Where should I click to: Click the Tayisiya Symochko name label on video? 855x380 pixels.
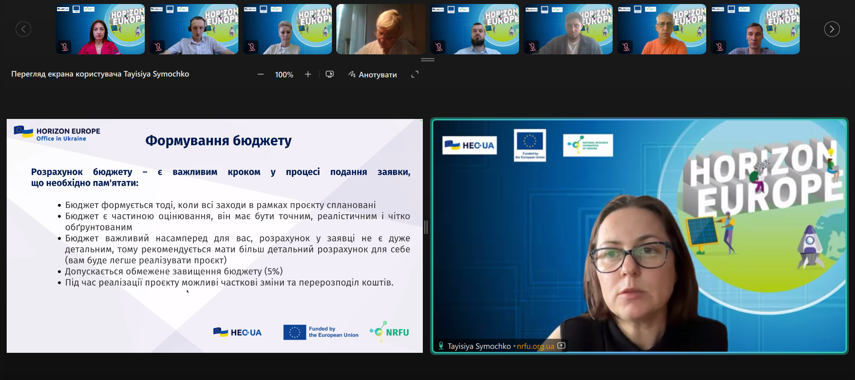[479, 346]
